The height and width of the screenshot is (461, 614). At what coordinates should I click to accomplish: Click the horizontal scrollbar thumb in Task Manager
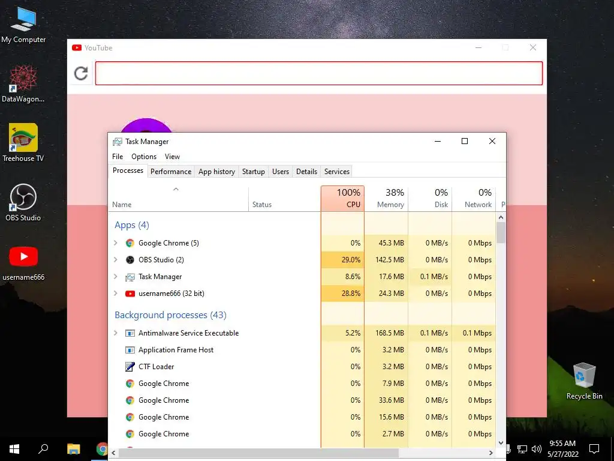pos(258,453)
